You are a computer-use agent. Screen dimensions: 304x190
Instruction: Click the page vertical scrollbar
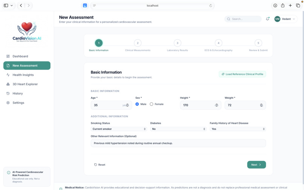click(x=303, y=97)
